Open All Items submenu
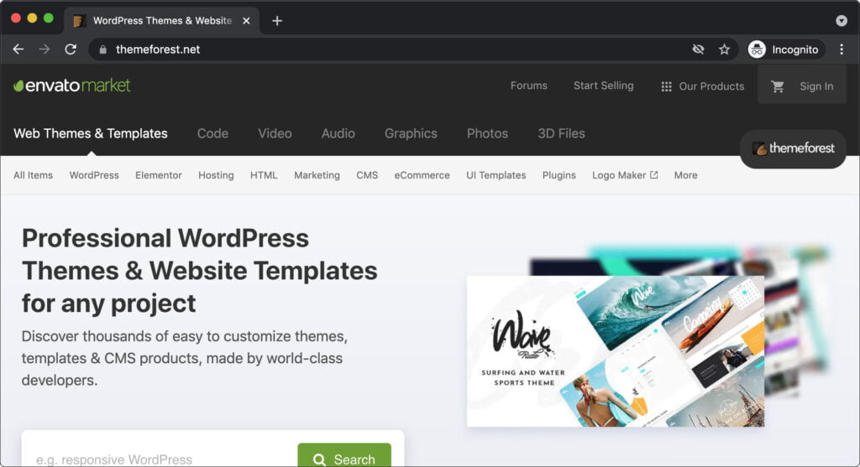 tap(33, 175)
